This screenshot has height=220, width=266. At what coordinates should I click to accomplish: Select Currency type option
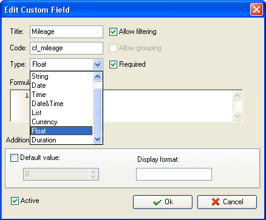point(61,122)
